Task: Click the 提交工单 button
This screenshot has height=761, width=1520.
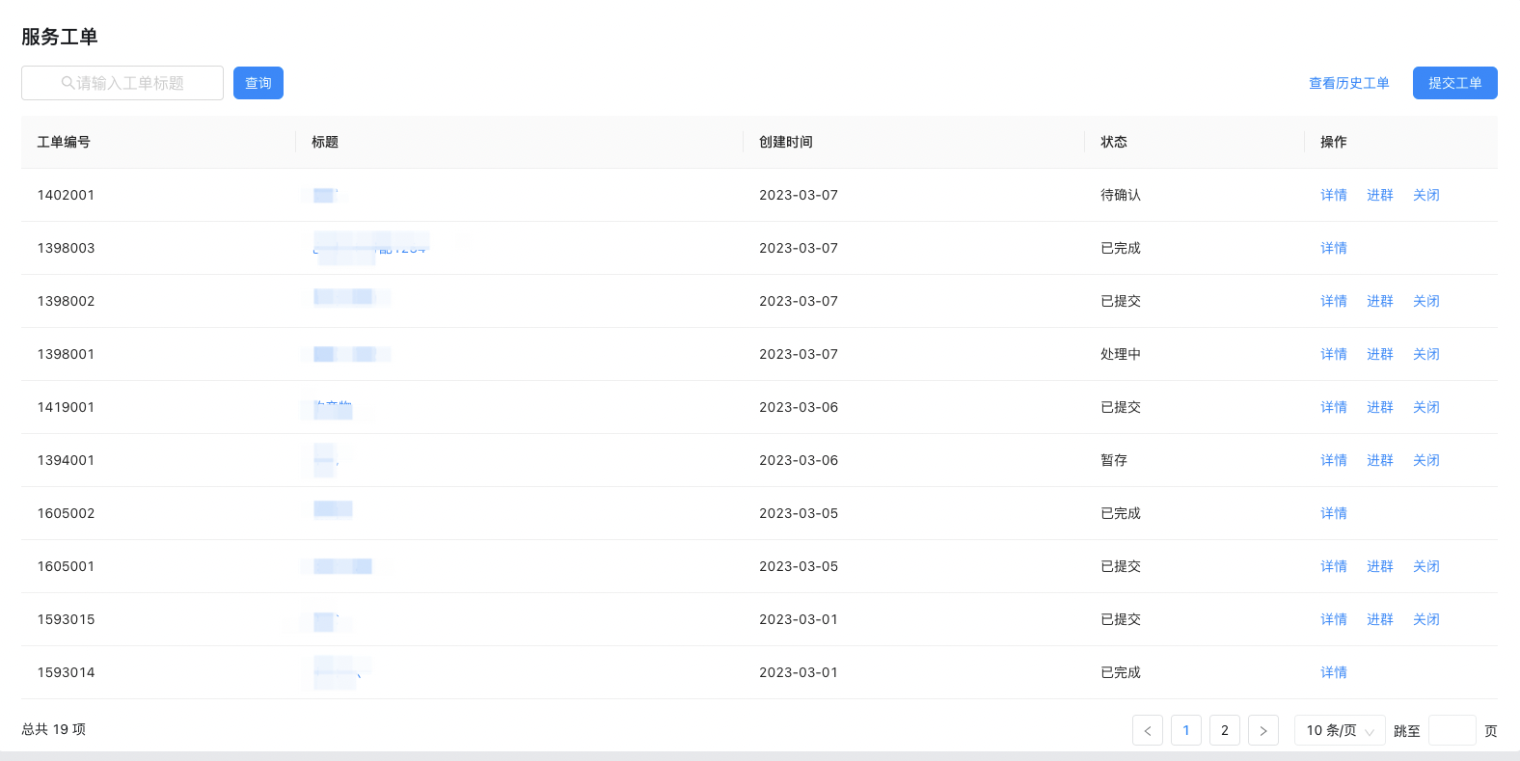Action: pyautogui.click(x=1455, y=83)
